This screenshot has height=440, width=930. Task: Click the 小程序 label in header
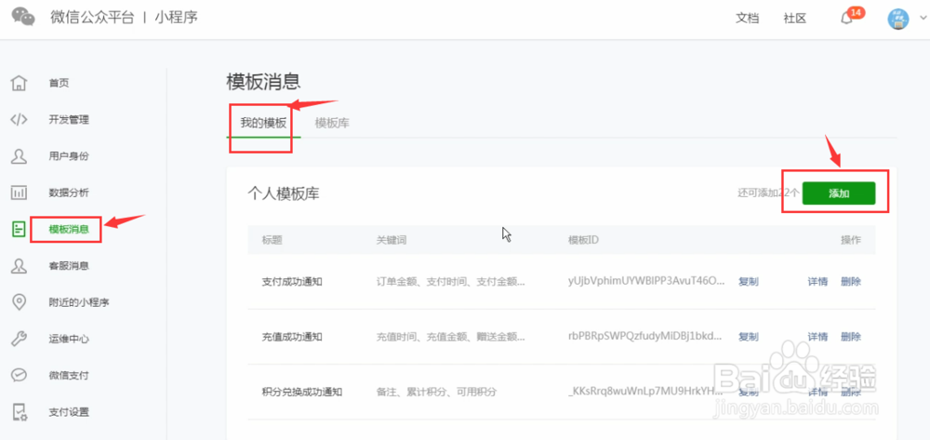point(176,17)
